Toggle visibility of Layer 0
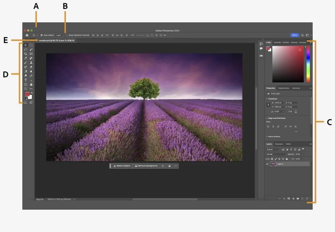 pos(267,164)
